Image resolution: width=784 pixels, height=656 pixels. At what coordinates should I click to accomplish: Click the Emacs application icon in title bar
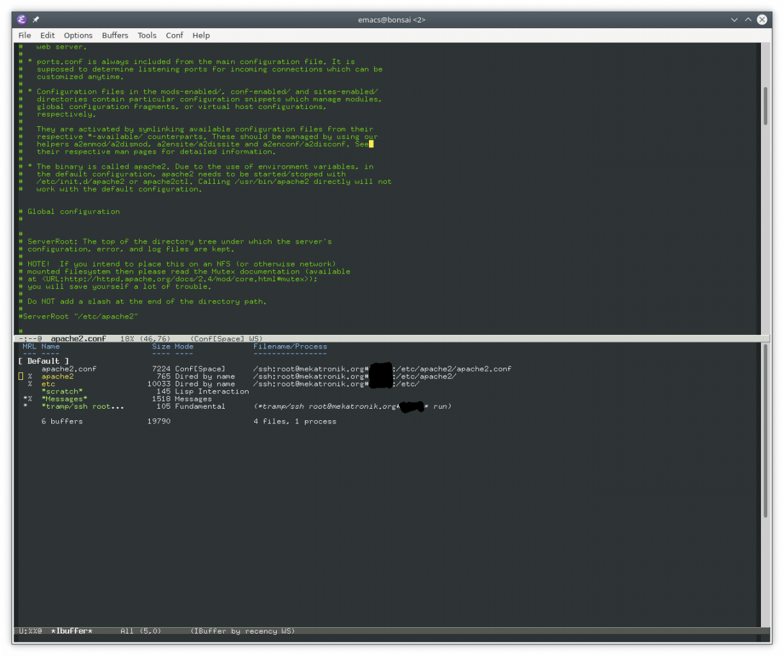(x=22, y=19)
